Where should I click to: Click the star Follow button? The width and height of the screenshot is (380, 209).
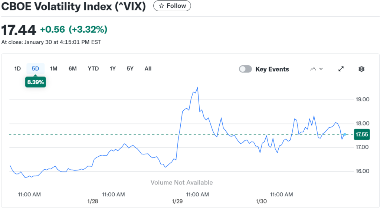click(x=172, y=6)
